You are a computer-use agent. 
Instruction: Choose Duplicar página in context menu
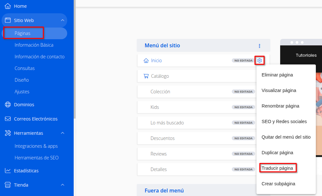coord(277,153)
